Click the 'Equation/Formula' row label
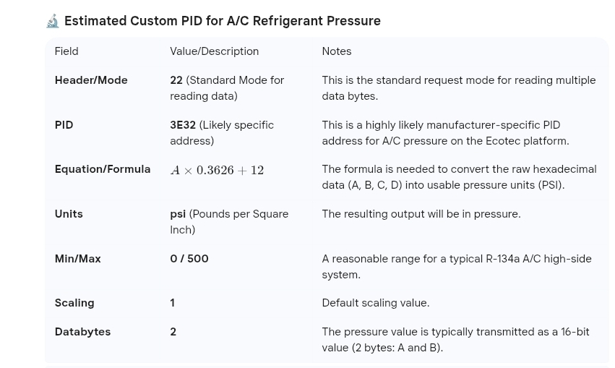 [103, 169]
